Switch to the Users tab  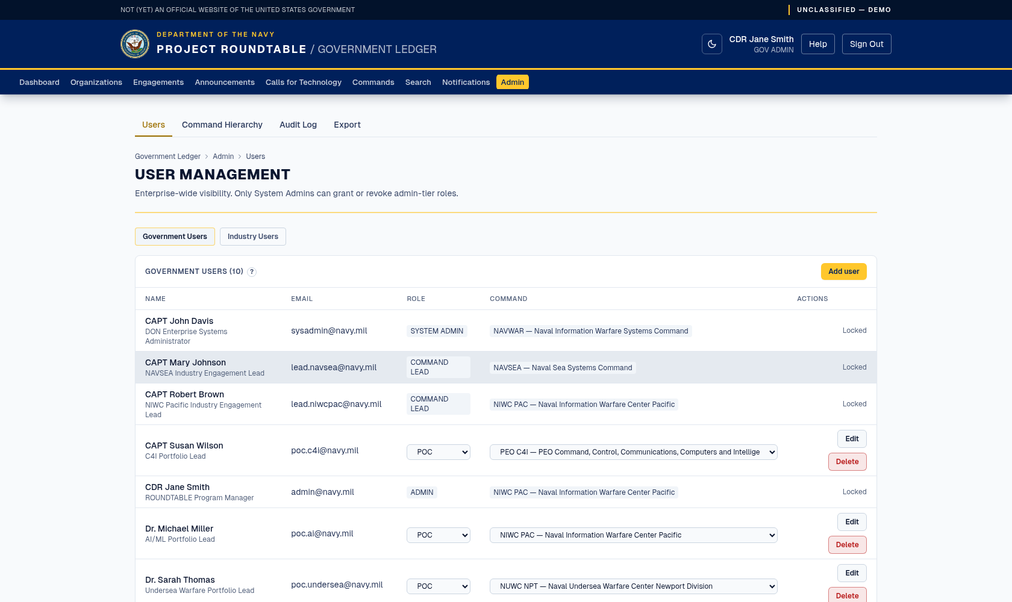(154, 125)
